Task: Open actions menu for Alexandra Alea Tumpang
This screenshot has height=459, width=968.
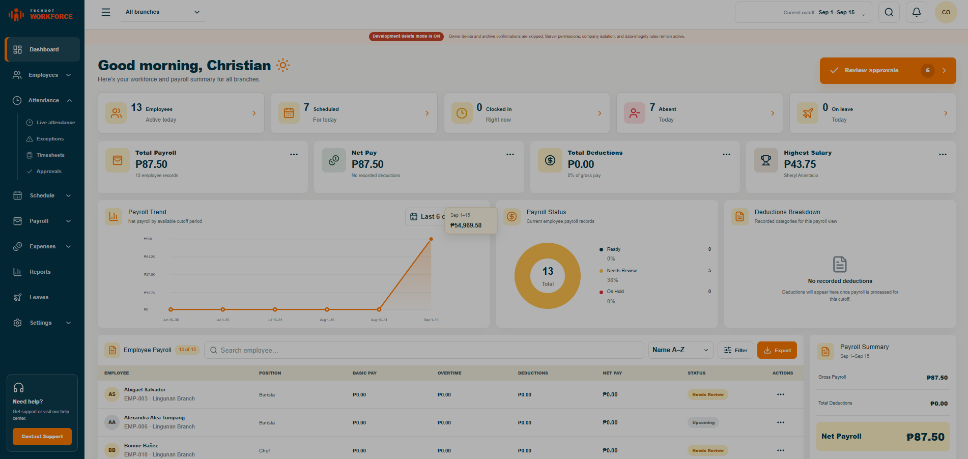Action: click(781, 422)
